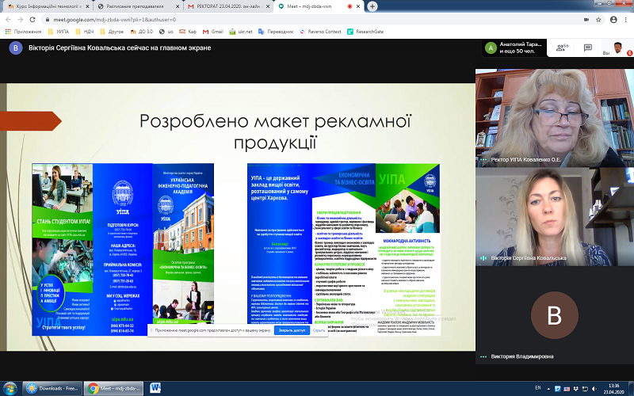Open the 'ДО 3.0' bookmark
The width and height of the screenshot is (634, 396).
pos(142,32)
